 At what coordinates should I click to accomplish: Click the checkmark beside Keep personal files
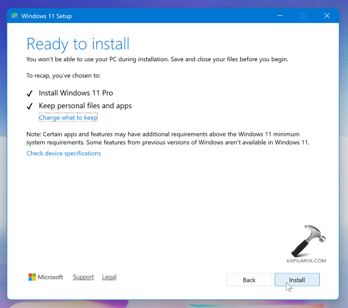(30, 106)
